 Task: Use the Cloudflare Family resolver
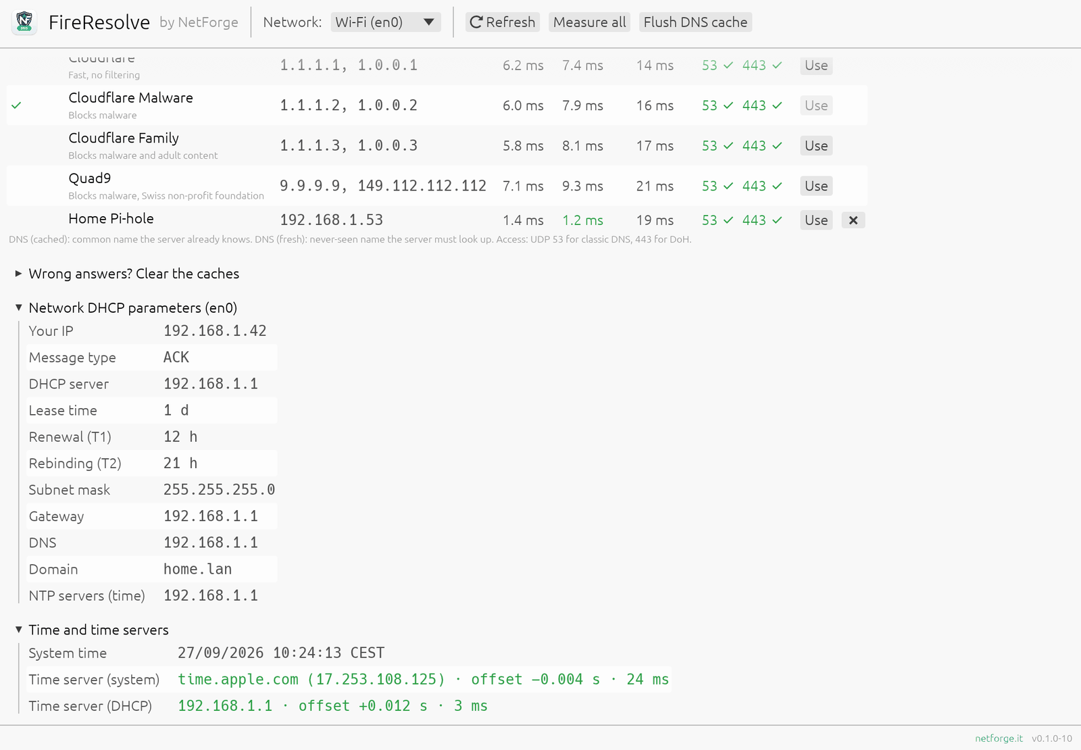click(x=816, y=146)
